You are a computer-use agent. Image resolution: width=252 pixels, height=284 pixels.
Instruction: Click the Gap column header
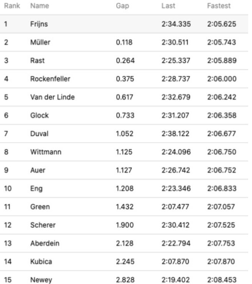coord(122,6)
